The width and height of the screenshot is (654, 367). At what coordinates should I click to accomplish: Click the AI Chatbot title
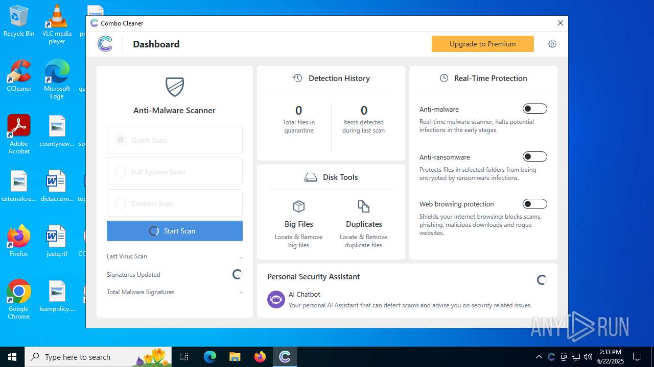click(305, 294)
